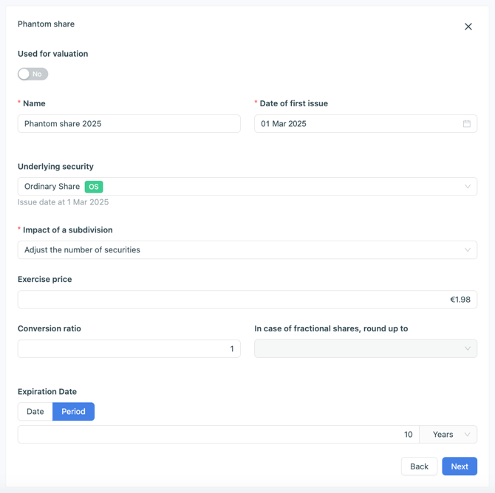Click chevron arrow in Underlying security field

tap(468, 187)
